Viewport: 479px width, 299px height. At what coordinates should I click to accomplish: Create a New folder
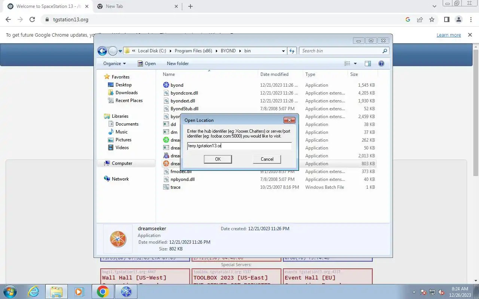click(x=178, y=64)
